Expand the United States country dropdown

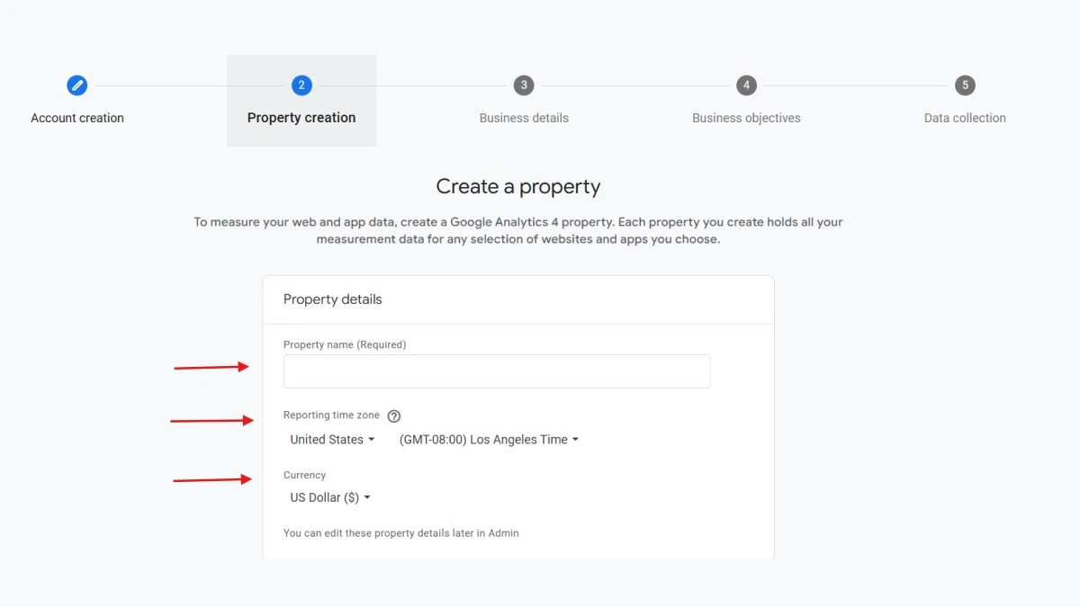pos(332,440)
